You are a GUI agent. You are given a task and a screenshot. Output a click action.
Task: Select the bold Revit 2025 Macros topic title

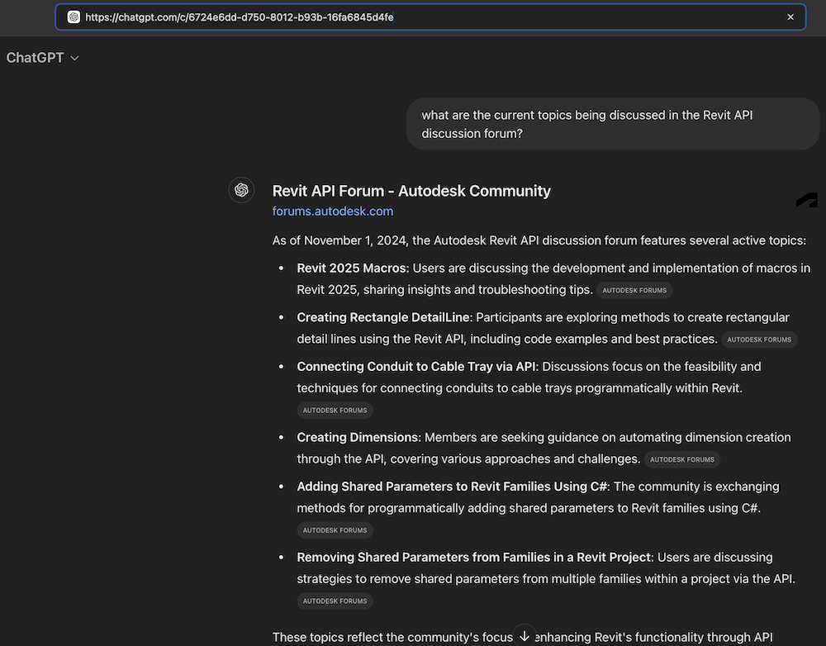coord(351,268)
